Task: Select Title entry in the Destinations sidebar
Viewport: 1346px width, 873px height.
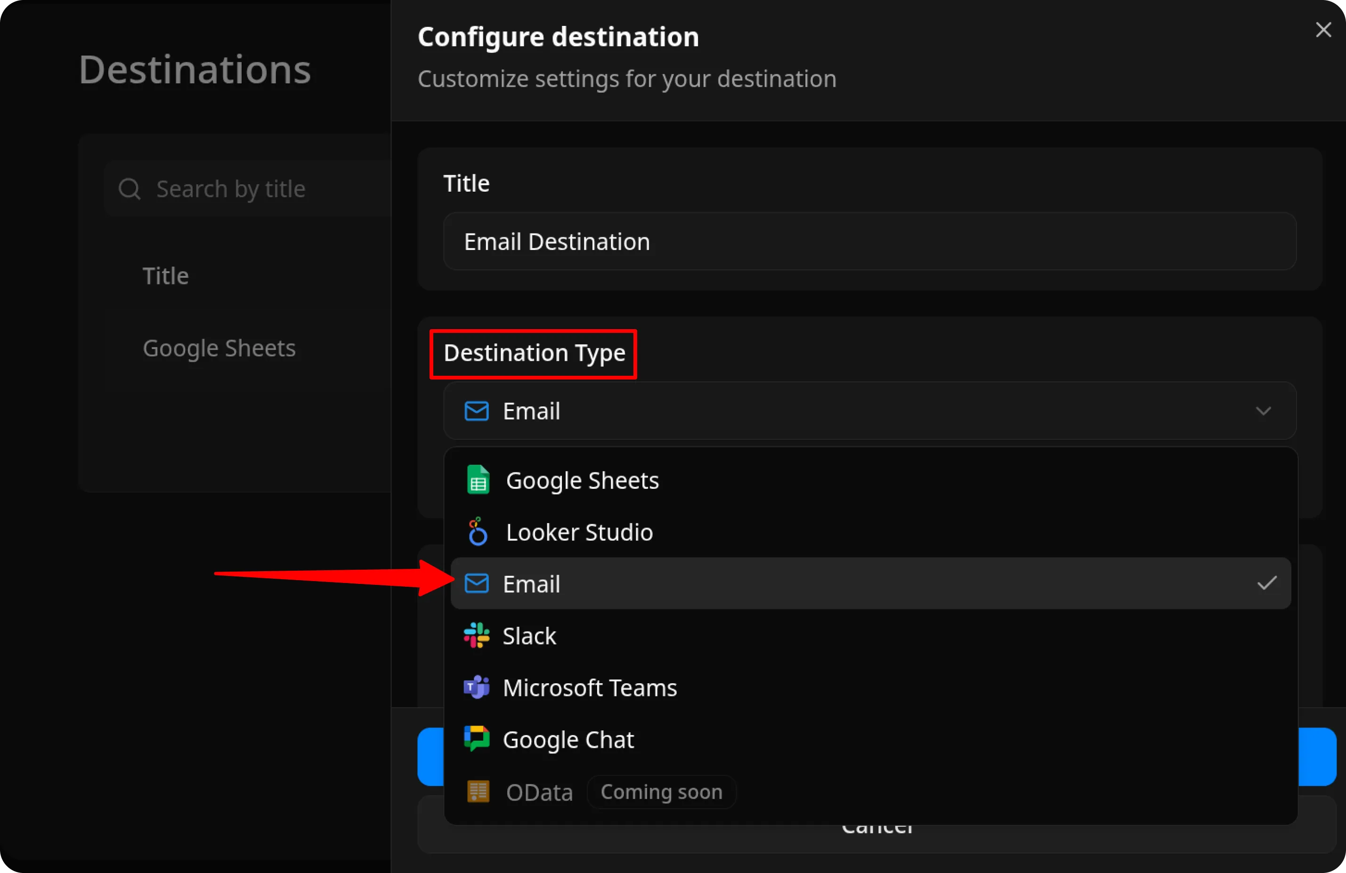Action: point(165,275)
